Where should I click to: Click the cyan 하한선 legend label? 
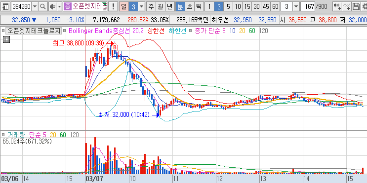(178, 31)
